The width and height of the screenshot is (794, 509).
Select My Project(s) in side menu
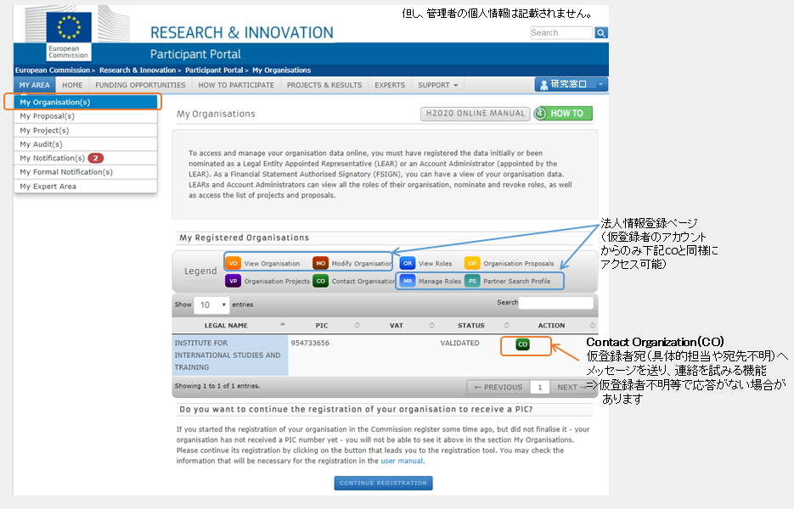click(86, 131)
